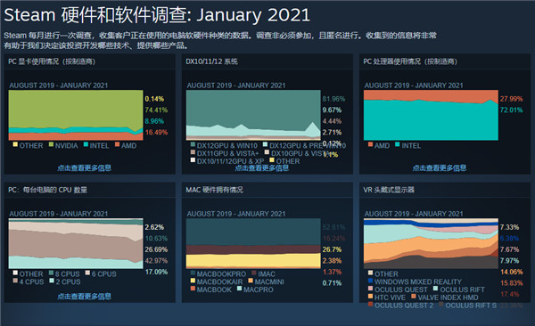Click the page title 'Steam 硬件和软件调查: January 2021'

click(x=157, y=15)
